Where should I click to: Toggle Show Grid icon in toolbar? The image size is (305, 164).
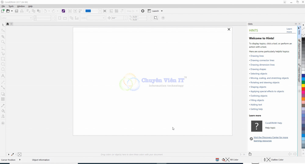117,11
